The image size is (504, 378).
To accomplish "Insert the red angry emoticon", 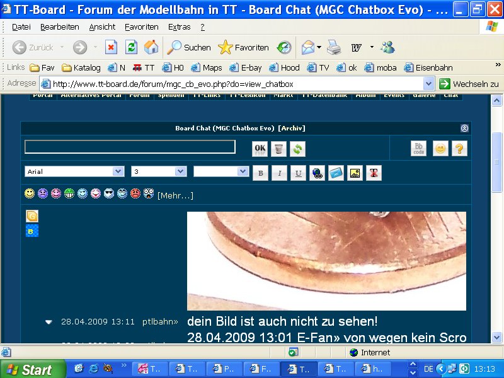I will pos(135,193).
